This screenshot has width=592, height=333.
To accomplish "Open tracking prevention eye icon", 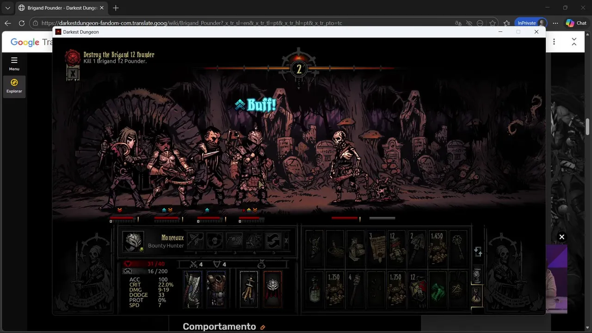I will [469, 23].
